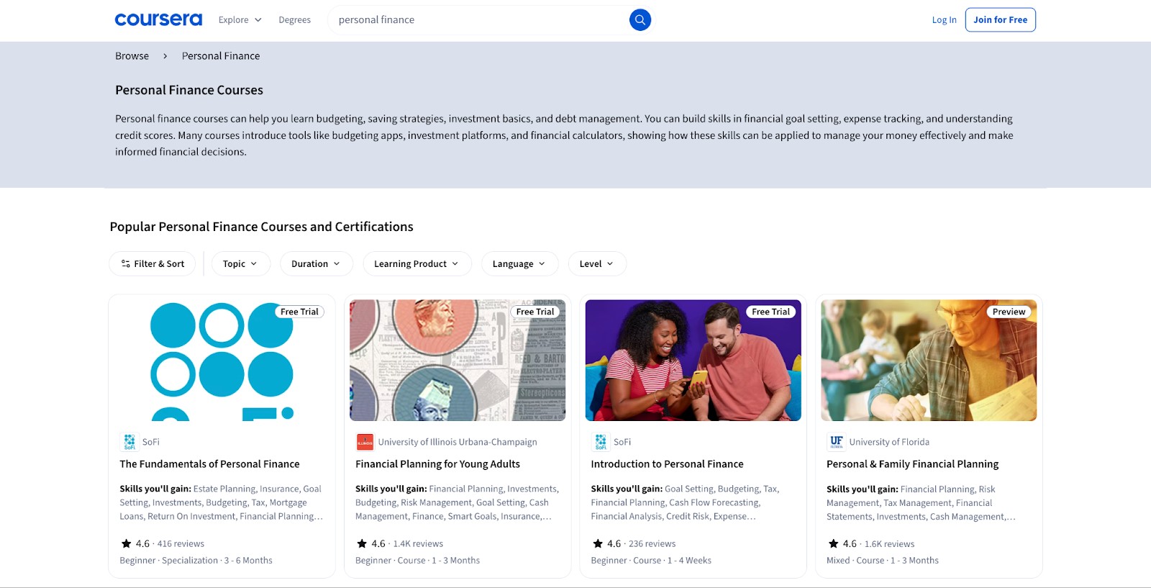Click the breadcrumb chevron arrow after Browse
The height and width of the screenshot is (588, 1151).
[x=165, y=56]
